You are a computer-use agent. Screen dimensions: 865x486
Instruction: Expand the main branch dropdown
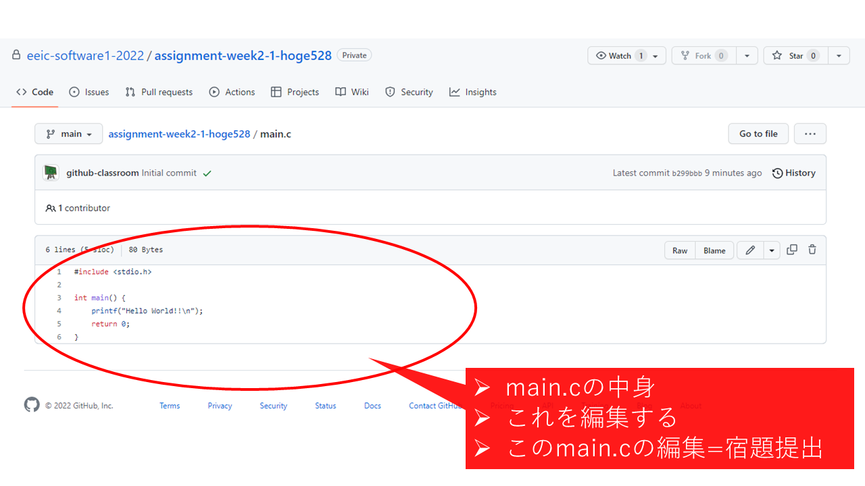(x=69, y=134)
